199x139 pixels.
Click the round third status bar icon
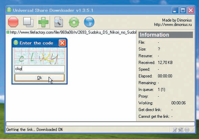coord(187,130)
